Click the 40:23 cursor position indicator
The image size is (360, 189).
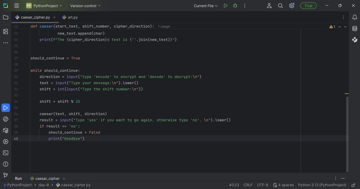(x=234, y=185)
